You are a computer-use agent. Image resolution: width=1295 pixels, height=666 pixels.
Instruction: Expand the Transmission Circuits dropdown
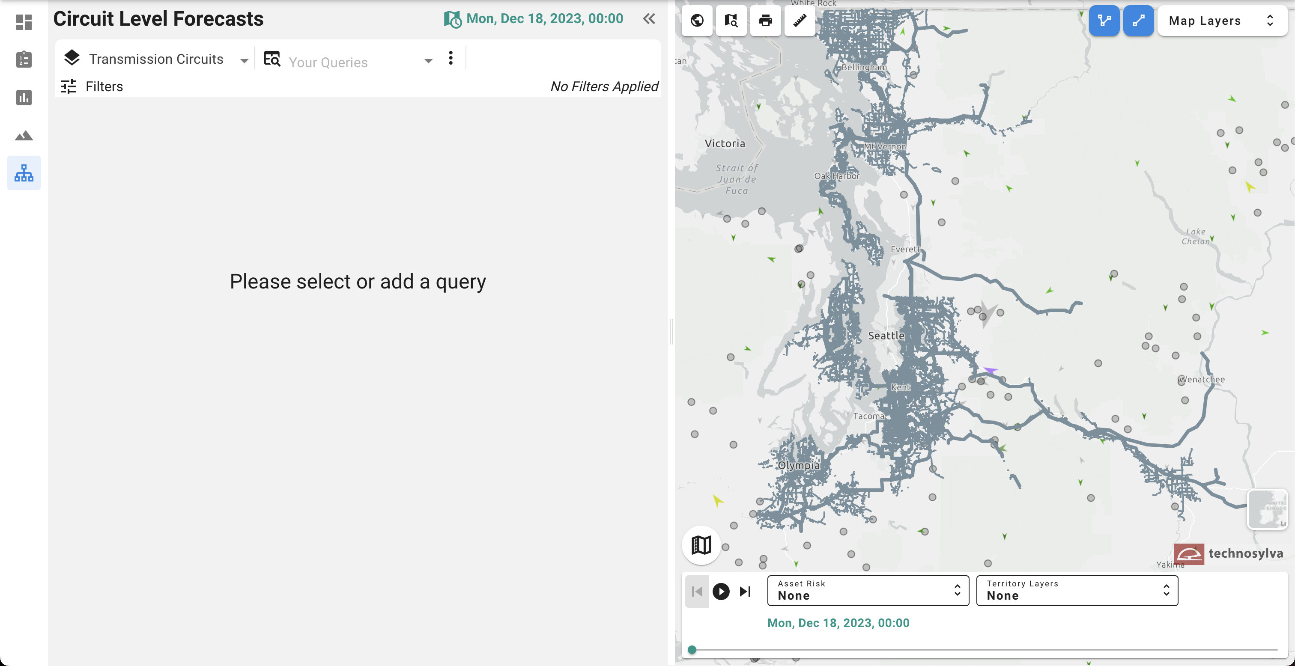[156, 59]
